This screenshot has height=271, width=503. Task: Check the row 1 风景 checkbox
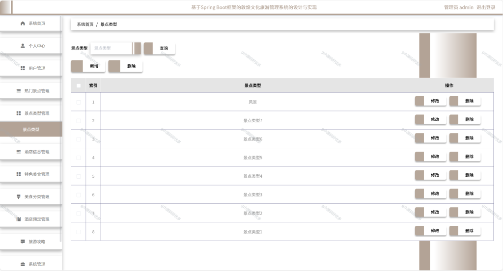point(79,102)
